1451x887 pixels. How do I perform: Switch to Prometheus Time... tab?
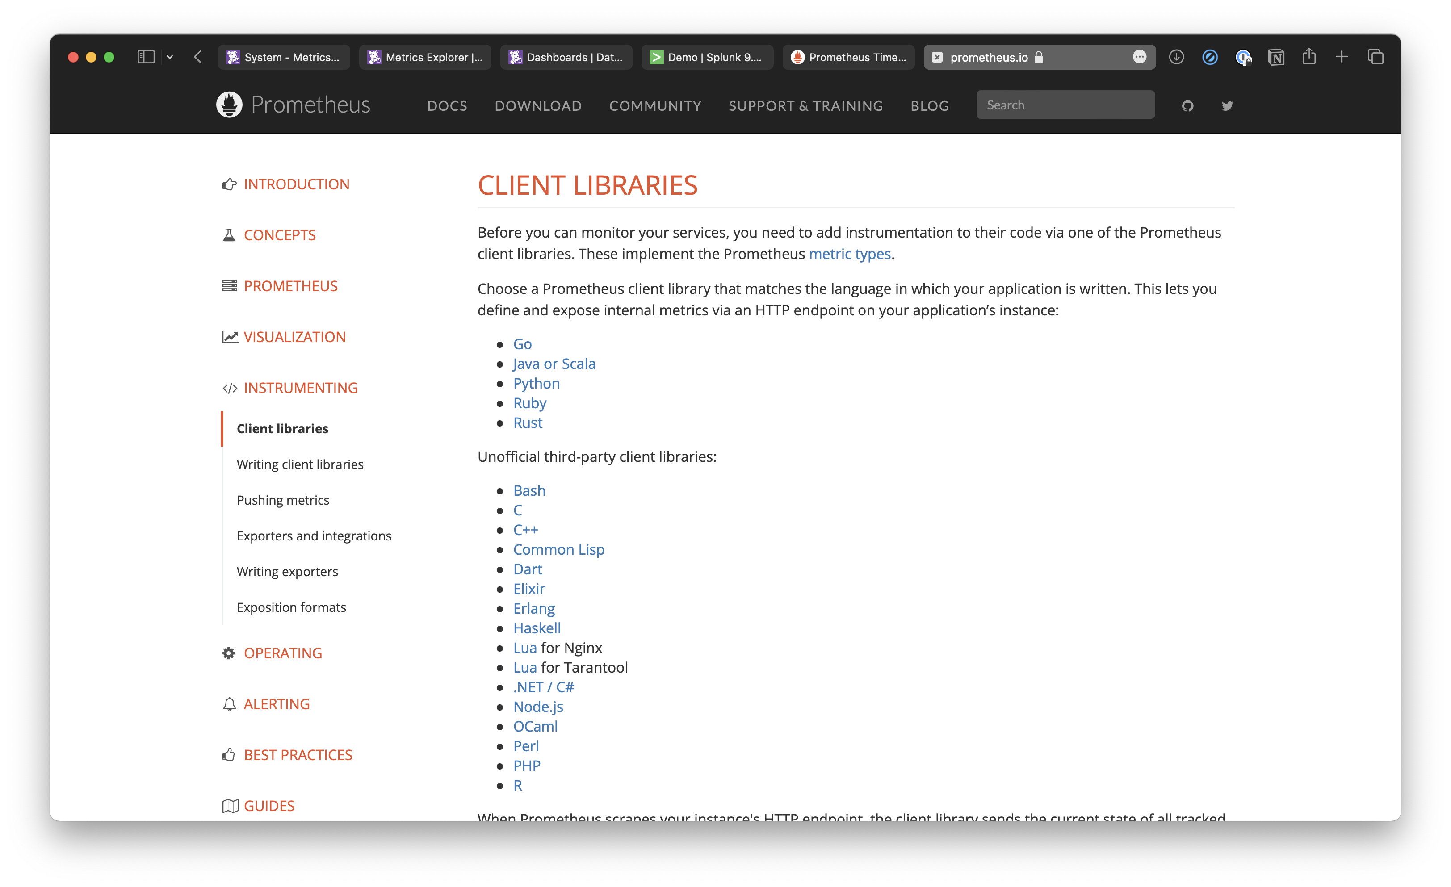[x=849, y=57]
